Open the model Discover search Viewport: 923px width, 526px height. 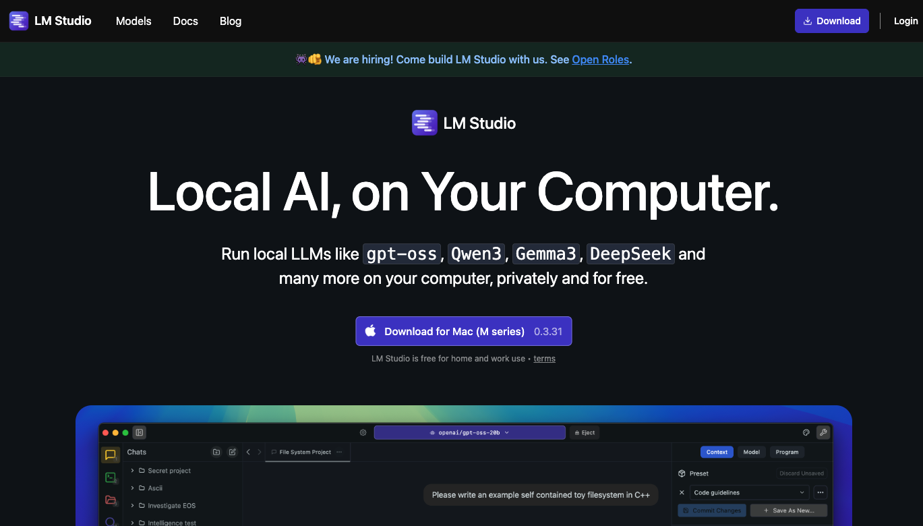pos(111,522)
